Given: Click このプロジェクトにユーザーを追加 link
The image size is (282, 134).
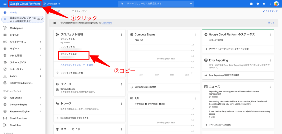Looking at the screenshot, I should [77, 65].
